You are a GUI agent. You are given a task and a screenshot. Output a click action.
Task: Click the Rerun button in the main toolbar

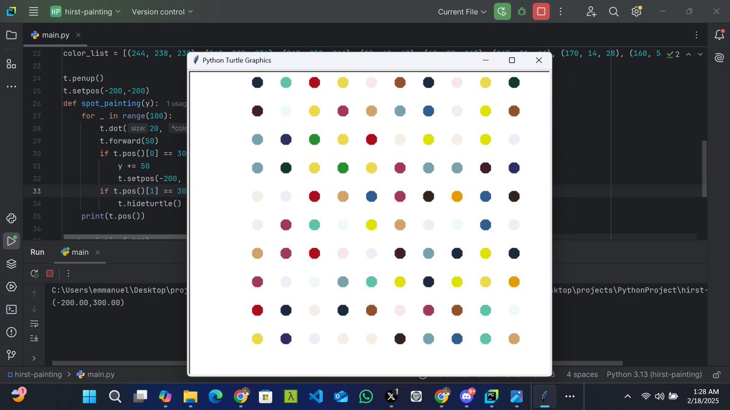tap(502, 12)
